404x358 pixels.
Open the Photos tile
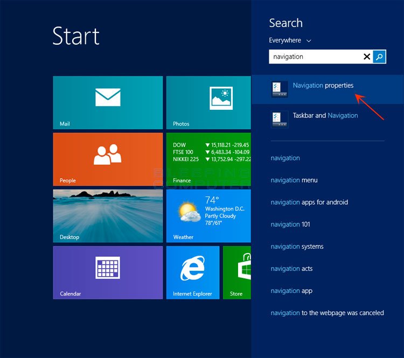click(x=208, y=102)
